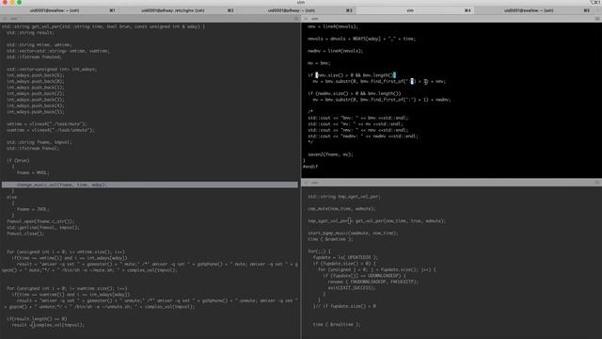Click the 'fname = JVOL;' line
Viewport: 602px width, 339px height.
pos(33,209)
